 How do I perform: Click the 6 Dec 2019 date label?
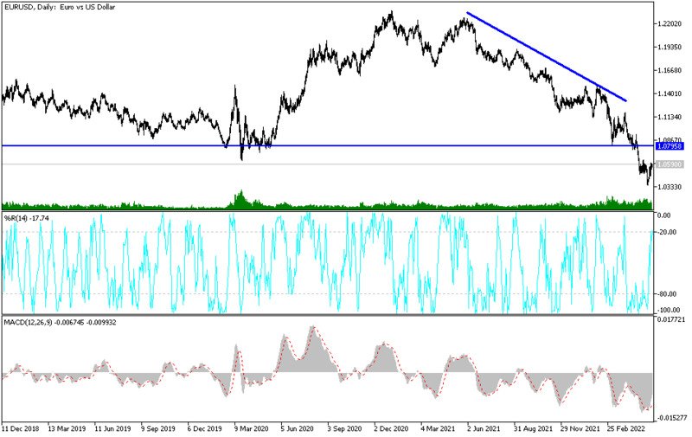point(204,428)
